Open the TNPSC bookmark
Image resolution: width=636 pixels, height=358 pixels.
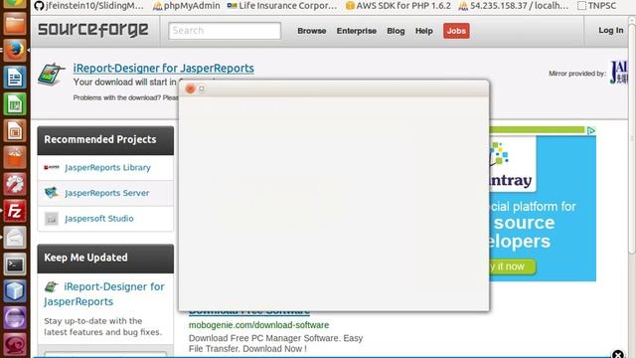tap(597, 6)
